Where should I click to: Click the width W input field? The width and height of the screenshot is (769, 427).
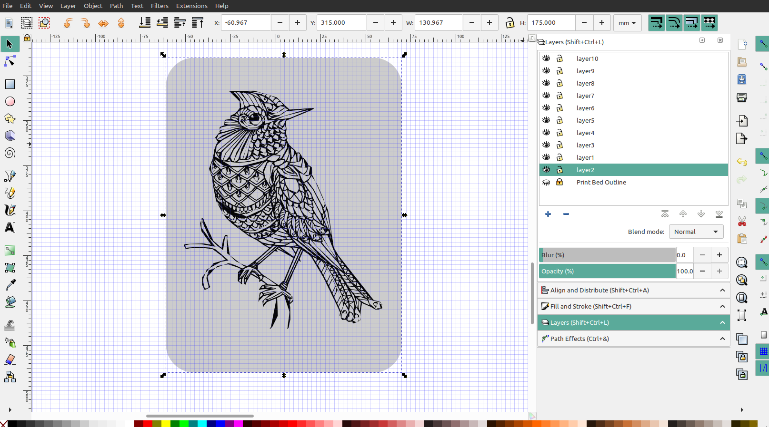pyautogui.click(x=438, y=23)
